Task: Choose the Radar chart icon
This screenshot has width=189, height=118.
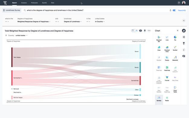Action: [x=167, y=99]
